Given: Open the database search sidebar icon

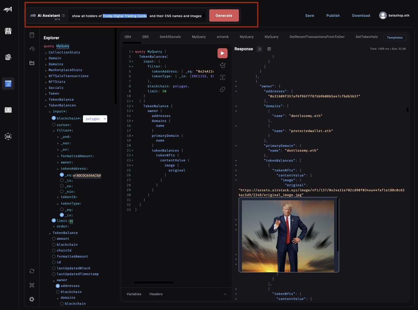Looking at the screenshot, I should 8,57.
